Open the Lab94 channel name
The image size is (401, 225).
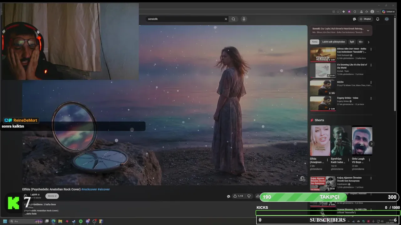34,195
